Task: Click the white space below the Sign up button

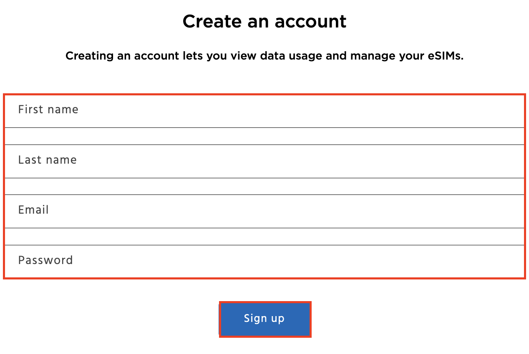Action: click(264, 348)
